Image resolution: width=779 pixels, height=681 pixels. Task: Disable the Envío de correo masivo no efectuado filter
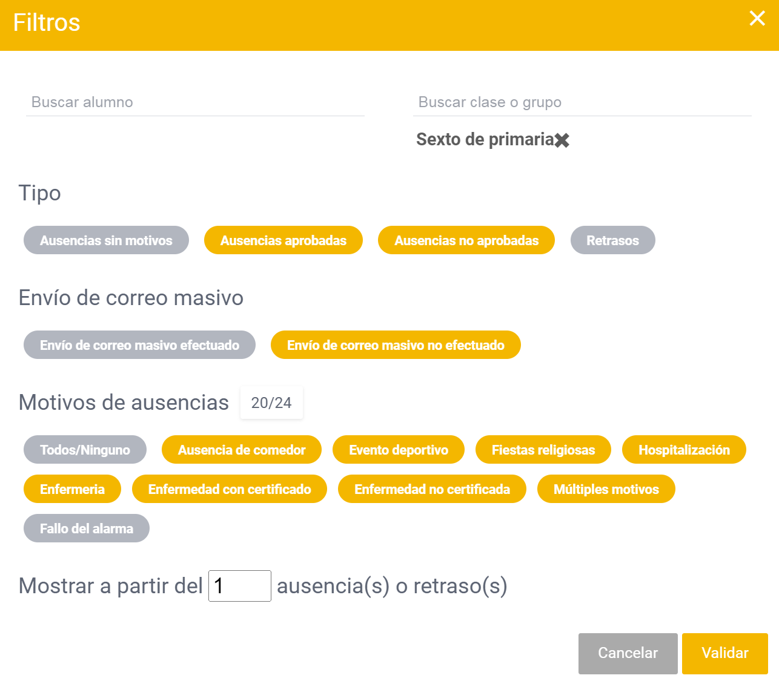[395, 344]
